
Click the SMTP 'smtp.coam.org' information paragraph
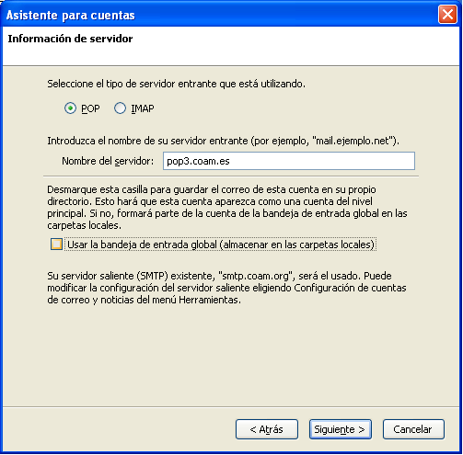tap(226, 288)
